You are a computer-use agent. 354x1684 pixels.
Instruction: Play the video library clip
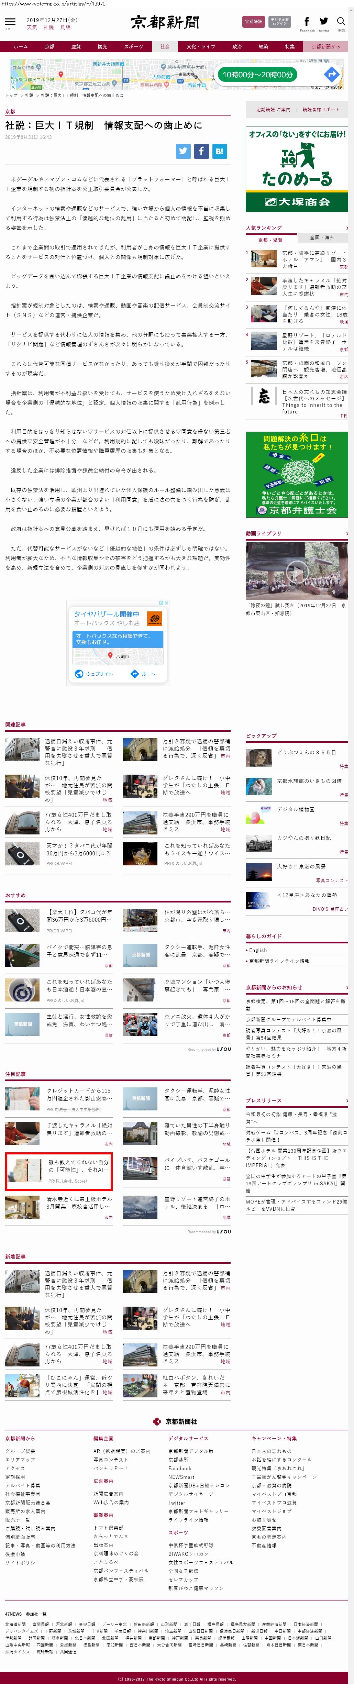pyautogui.click(x=296, y=571)
